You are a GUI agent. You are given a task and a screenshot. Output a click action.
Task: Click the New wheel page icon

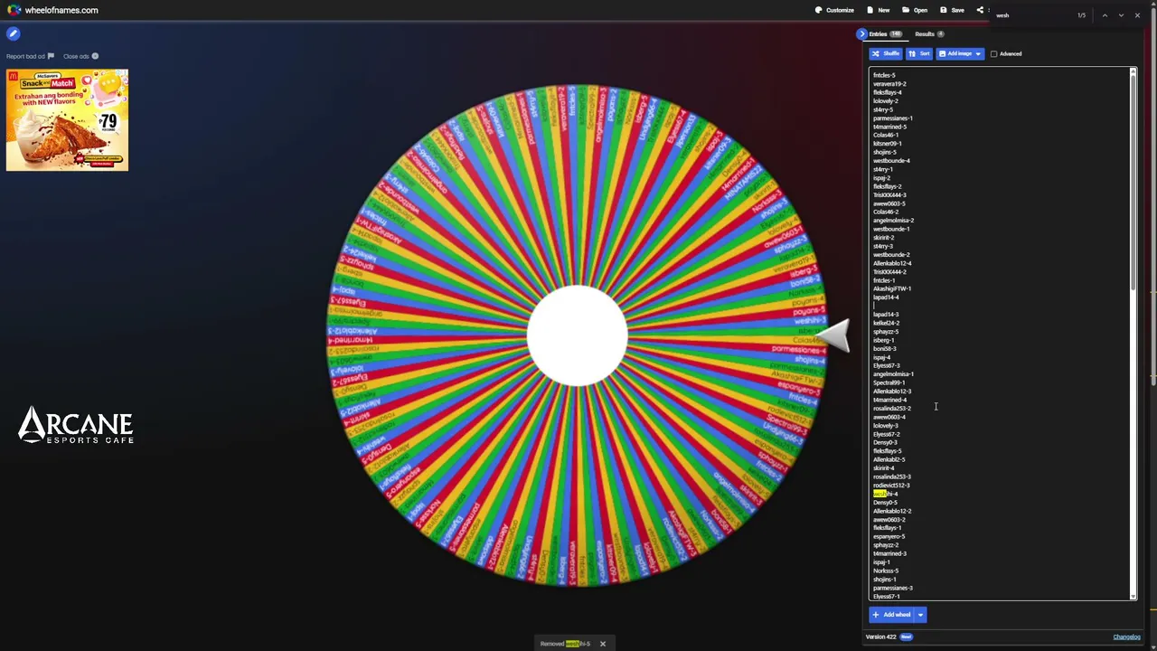[x=870, y=10]
